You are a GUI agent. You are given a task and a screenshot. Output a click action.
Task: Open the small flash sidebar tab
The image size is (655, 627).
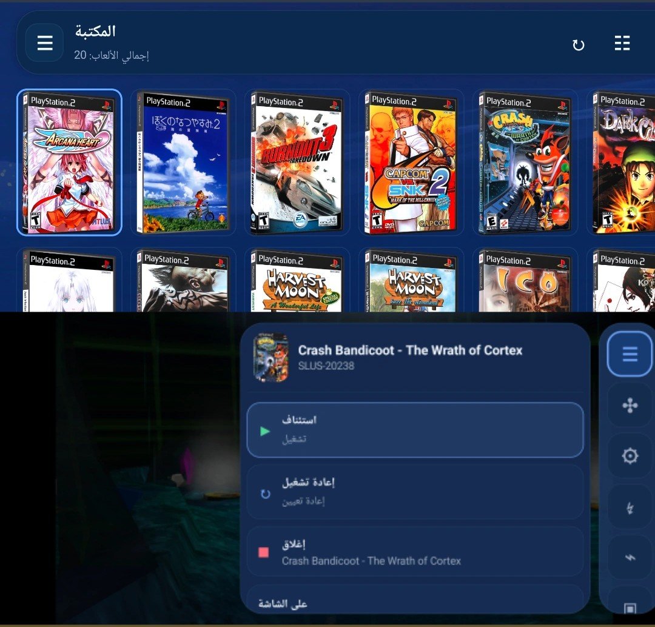pyautogui.click(x=630, y=557)
